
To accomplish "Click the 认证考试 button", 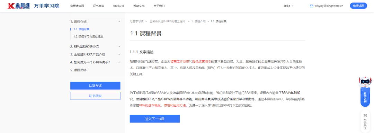I will pos(95,86).
